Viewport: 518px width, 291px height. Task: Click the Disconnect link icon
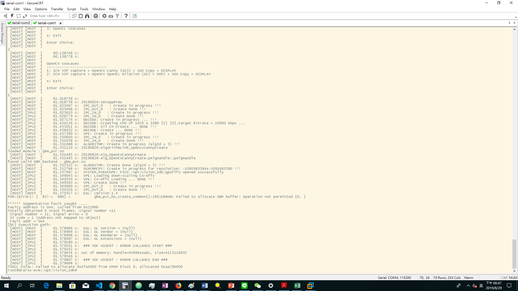coord(25,16)
